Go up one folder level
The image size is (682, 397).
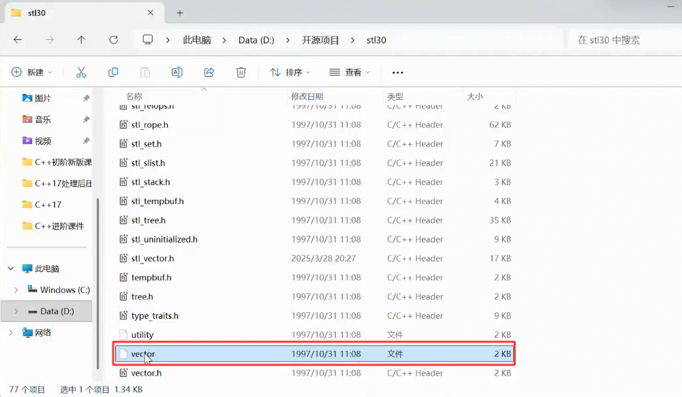point(81,40)
